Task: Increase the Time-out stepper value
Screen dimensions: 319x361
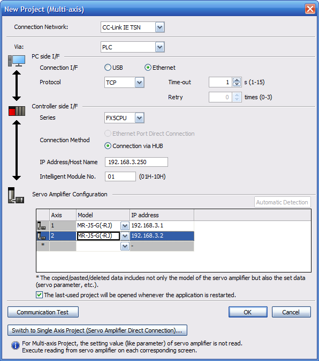Action: pyautogui.click(x=237, y=80)
